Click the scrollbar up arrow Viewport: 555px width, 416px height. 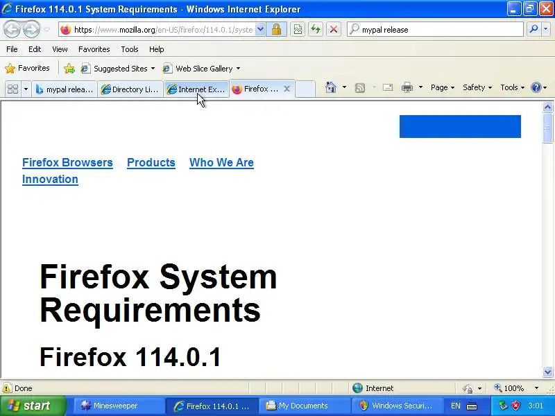point(547,107)
